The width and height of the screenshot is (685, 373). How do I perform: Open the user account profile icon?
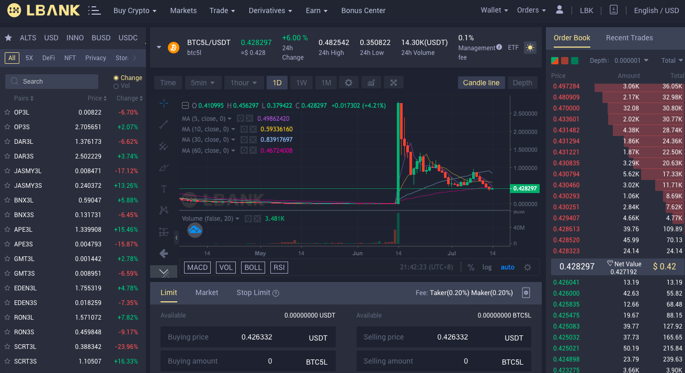point(560,10)
